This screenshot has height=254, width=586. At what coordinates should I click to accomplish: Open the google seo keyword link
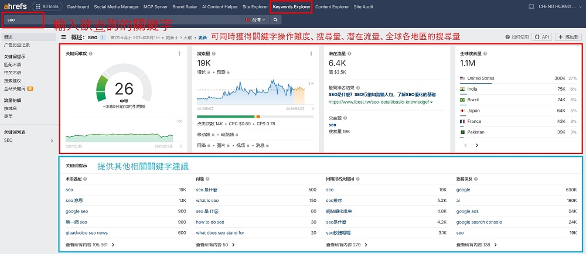pos(77,211)
